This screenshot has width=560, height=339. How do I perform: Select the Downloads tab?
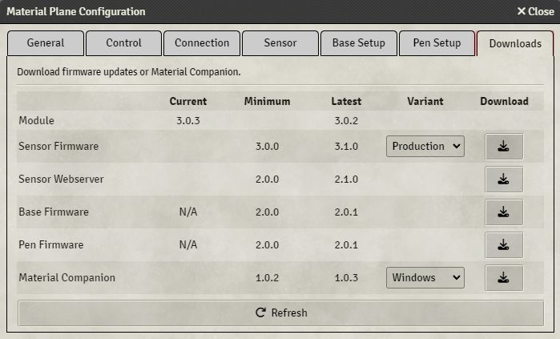(515, 43)
